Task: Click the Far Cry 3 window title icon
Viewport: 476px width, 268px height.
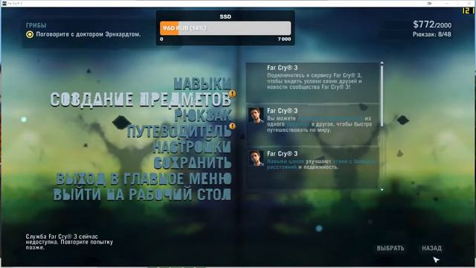Action: [x=4, y=3]
